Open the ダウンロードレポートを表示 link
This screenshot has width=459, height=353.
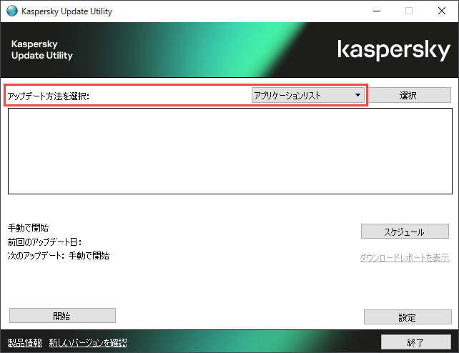coord(405,258)
